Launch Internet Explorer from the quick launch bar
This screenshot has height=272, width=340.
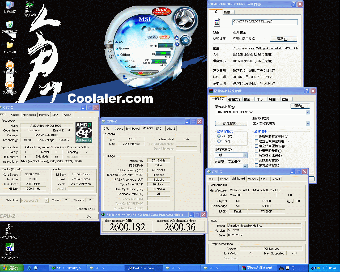coord(29,268)
